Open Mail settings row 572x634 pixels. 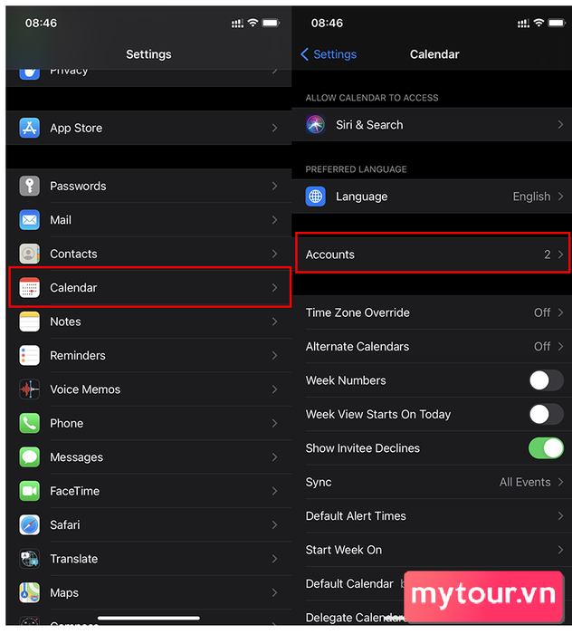click(148, 220)
